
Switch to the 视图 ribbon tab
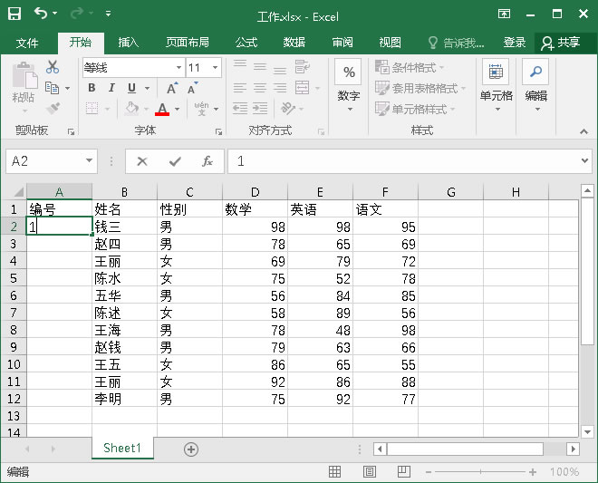click(x=391, y=43)
